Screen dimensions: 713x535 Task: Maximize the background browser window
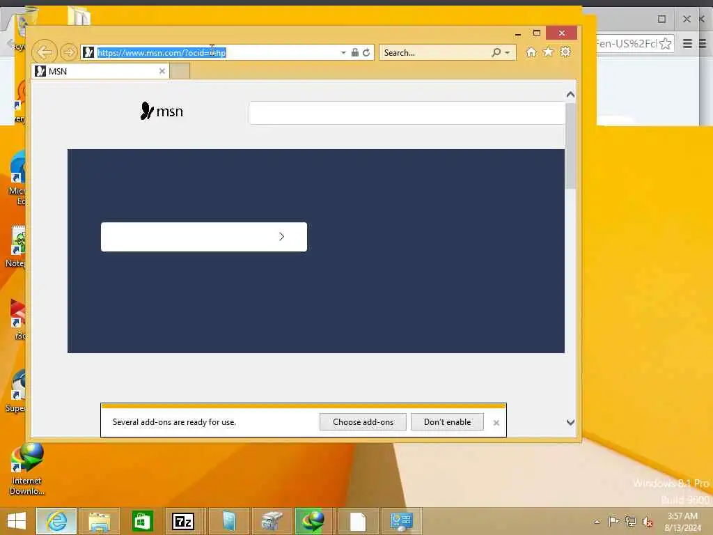(x=661, y=19)
